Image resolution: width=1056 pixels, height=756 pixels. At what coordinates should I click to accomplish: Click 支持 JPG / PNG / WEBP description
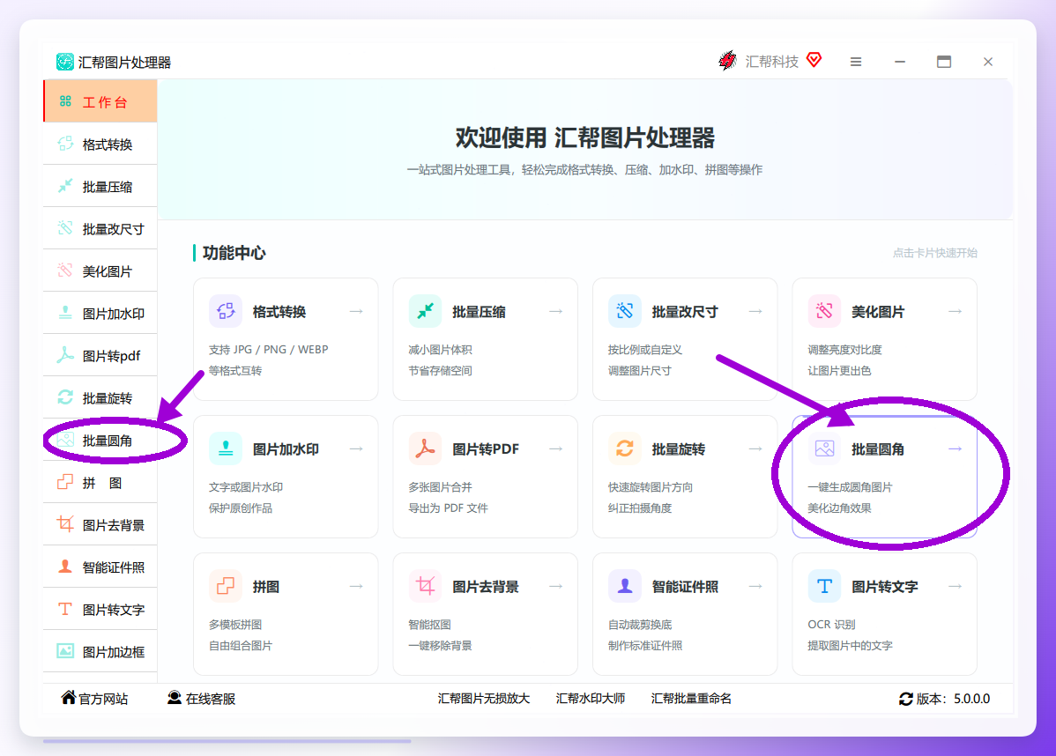(x=268, y=350)
